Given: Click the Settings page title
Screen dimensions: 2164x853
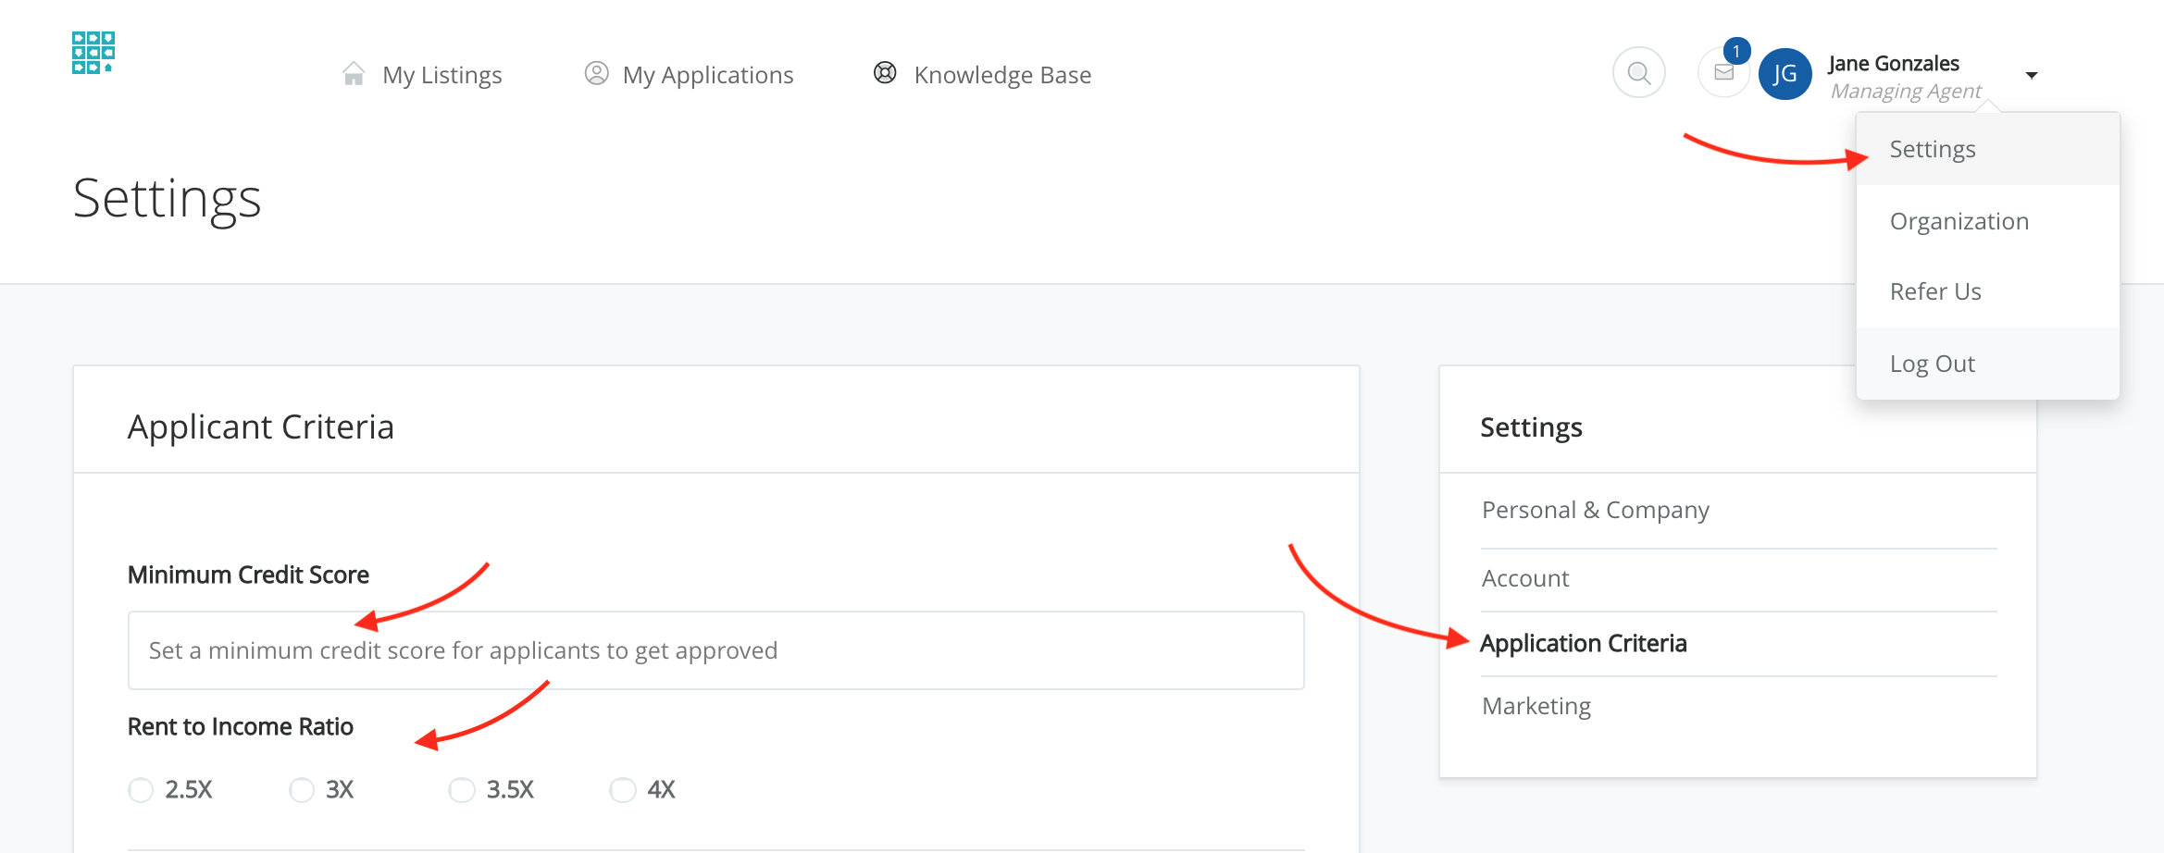Looking at the screenshot, I should point(168,198).
